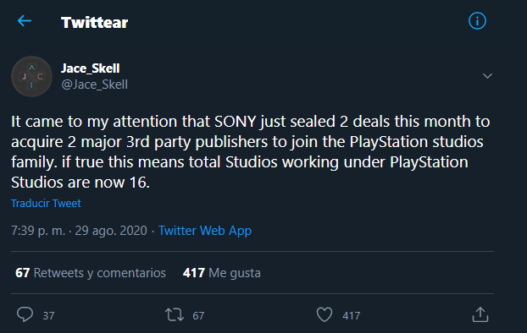Open the reply speech bubble icon

click(x=25, y=314)
